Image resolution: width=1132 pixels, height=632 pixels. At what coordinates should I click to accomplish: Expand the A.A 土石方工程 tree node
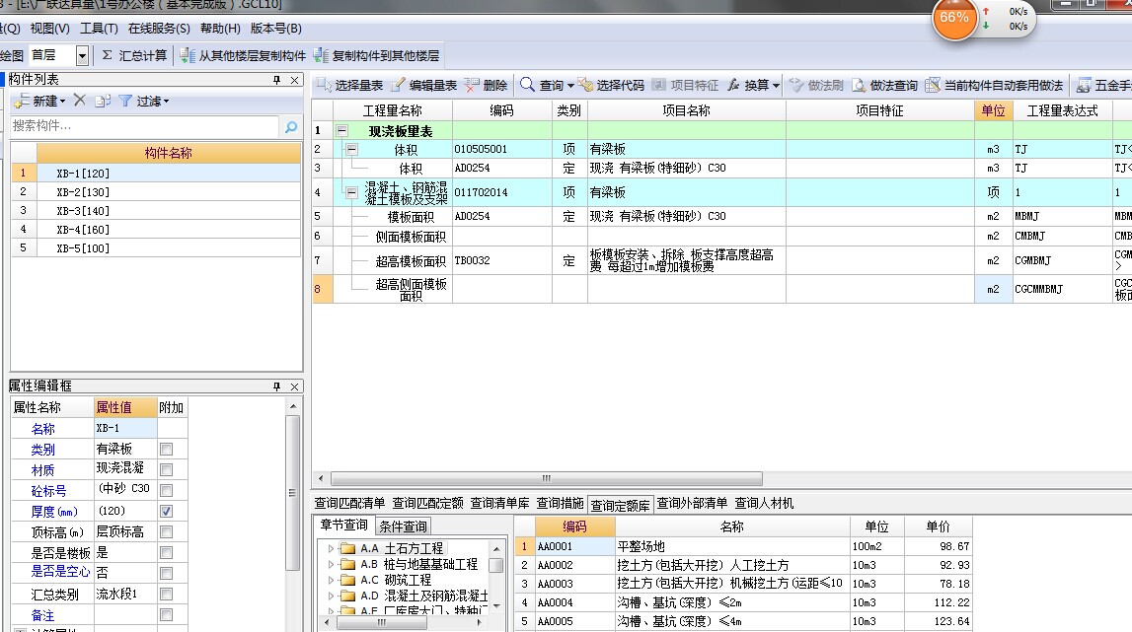tap(331, 549)
